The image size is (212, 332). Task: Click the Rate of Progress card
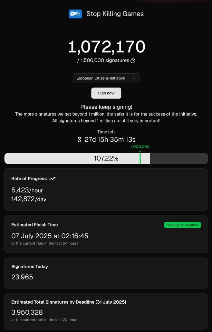click(106, 190)
